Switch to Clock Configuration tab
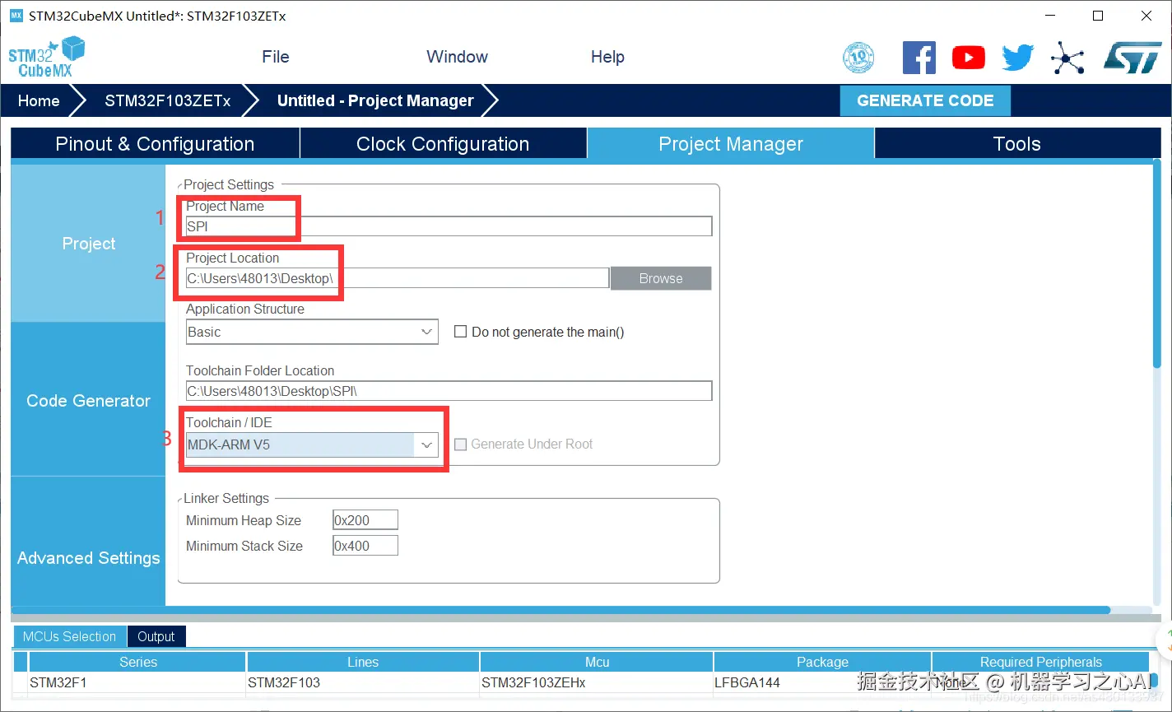Viewport: 1172px width, 712px height. [x=443, y=143]
